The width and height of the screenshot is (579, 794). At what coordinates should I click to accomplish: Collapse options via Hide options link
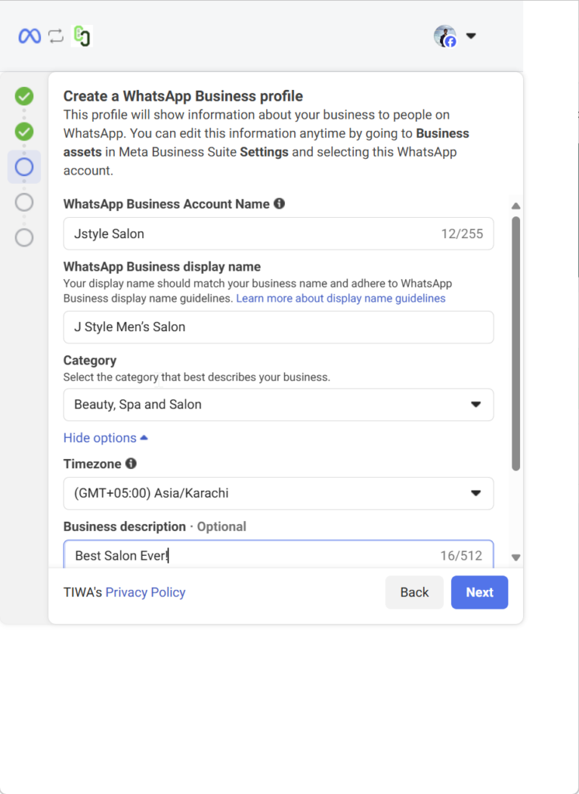[x=106, y=438]
